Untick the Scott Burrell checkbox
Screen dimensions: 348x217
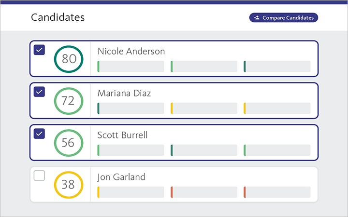(39, 134)
